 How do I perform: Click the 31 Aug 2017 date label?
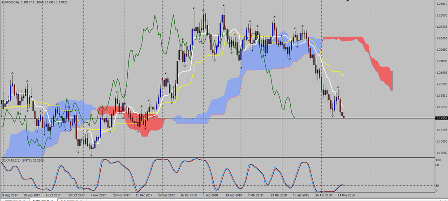tap(9, 195)
